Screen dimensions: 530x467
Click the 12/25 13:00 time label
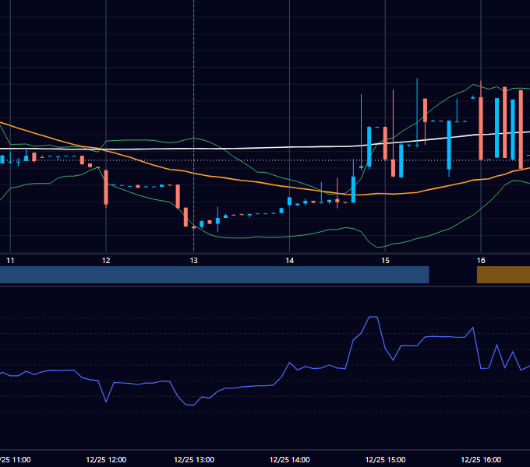point(194,459)
